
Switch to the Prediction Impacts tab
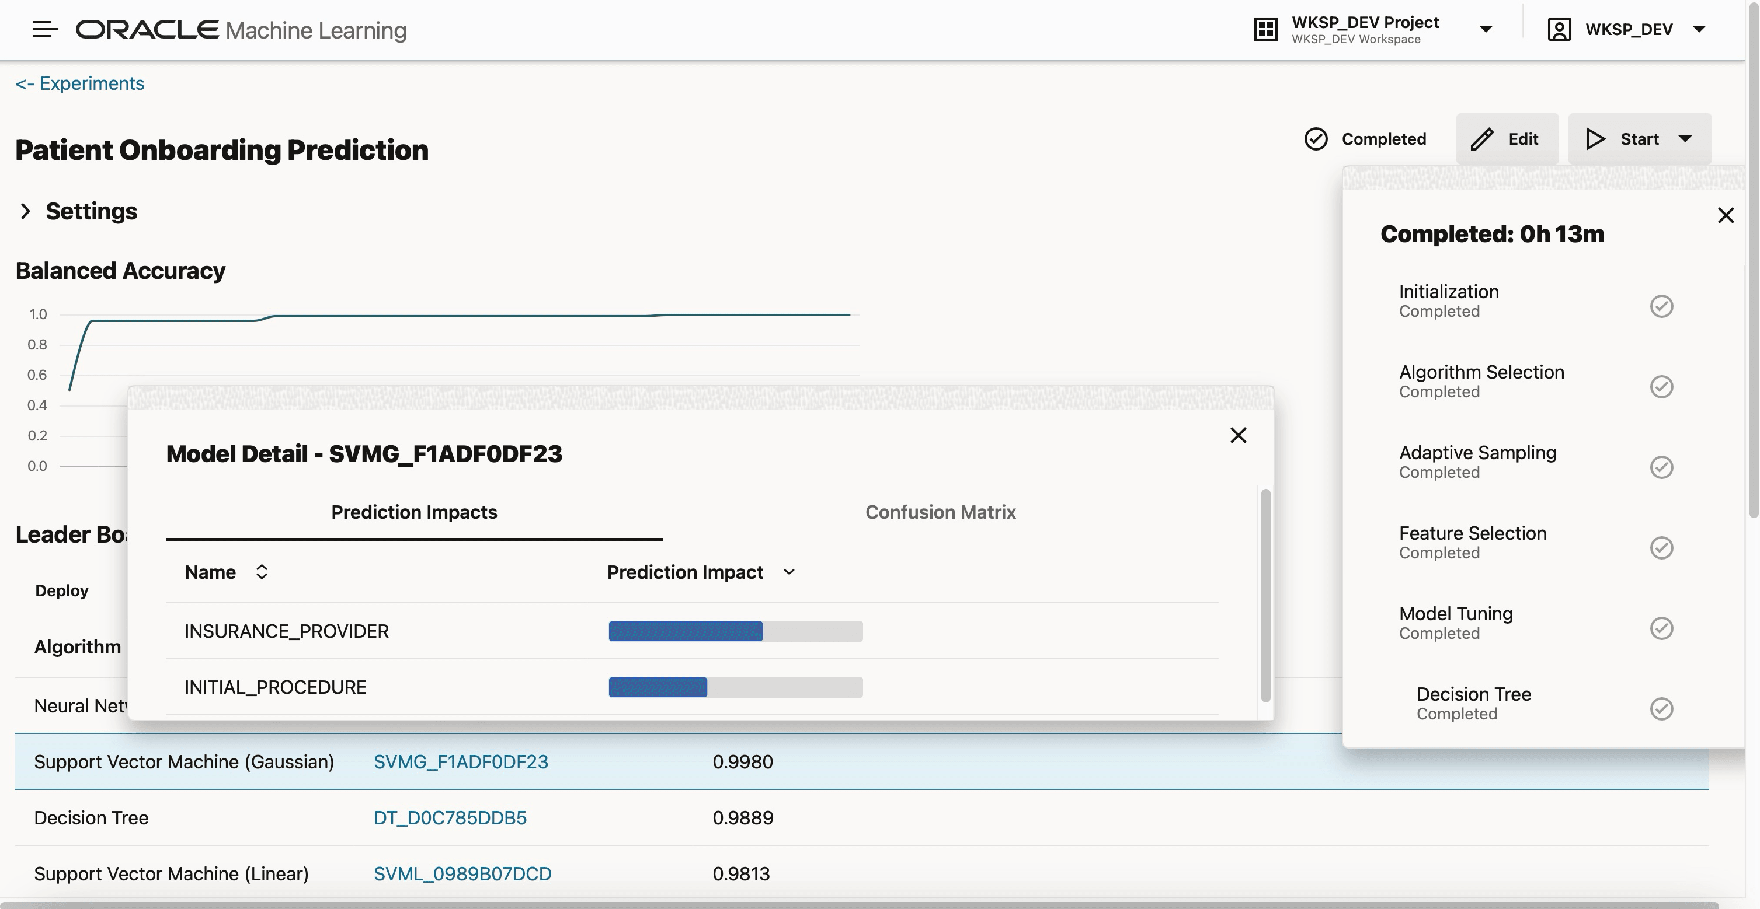(414, 512)
